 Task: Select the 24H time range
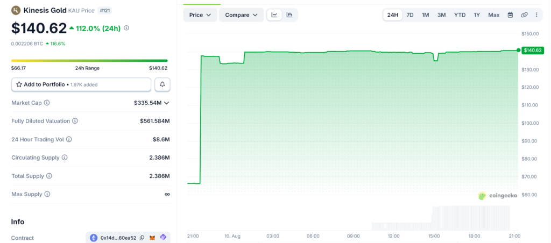(392, 15)
